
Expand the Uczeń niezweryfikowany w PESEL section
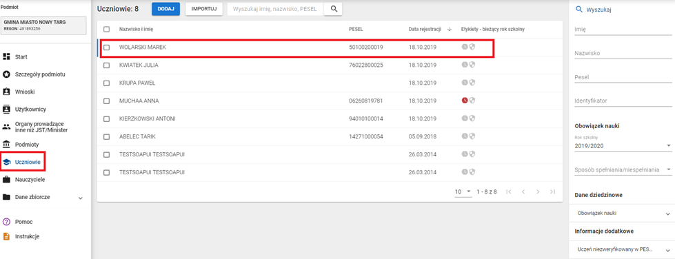[x=623, y=249]
